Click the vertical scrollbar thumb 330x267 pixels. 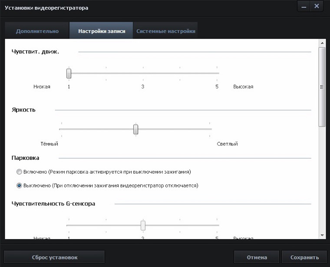click(x=322, y=87)
